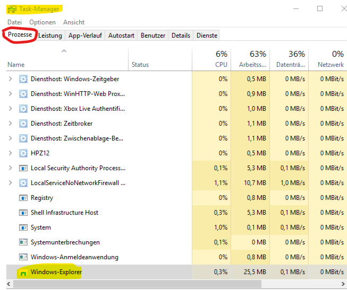Select the Windows-Explorer process name

pyautogui.click(x=56, y=272)
